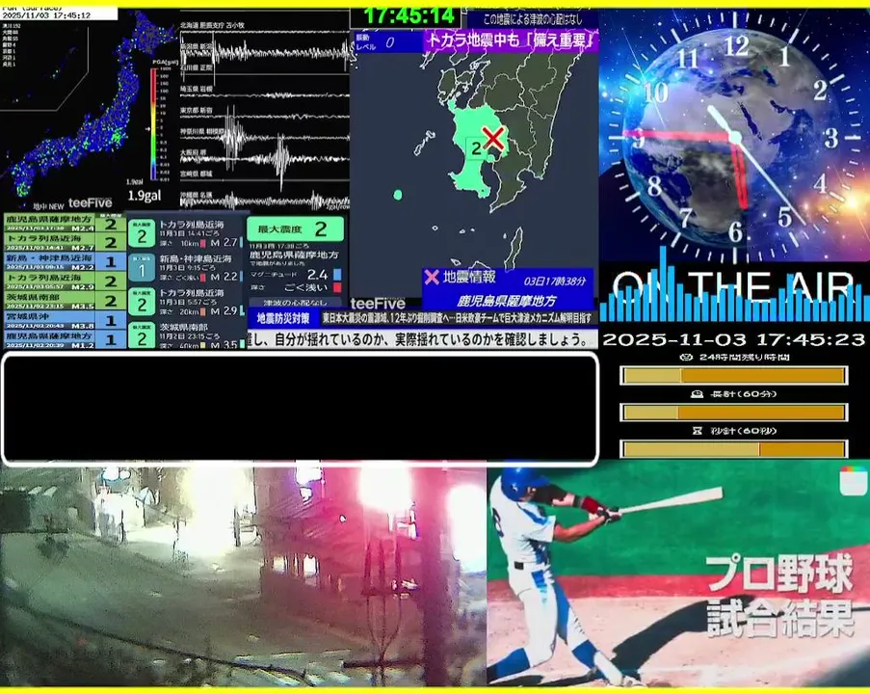Click the hourglass icon beside 秒針(60秒)
The height and width of the screenshot is (694, 870).
pyautogui.click(x=697, y=431)
